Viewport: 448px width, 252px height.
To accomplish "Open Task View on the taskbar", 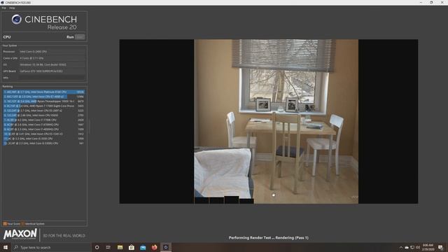I will [108, 247].
